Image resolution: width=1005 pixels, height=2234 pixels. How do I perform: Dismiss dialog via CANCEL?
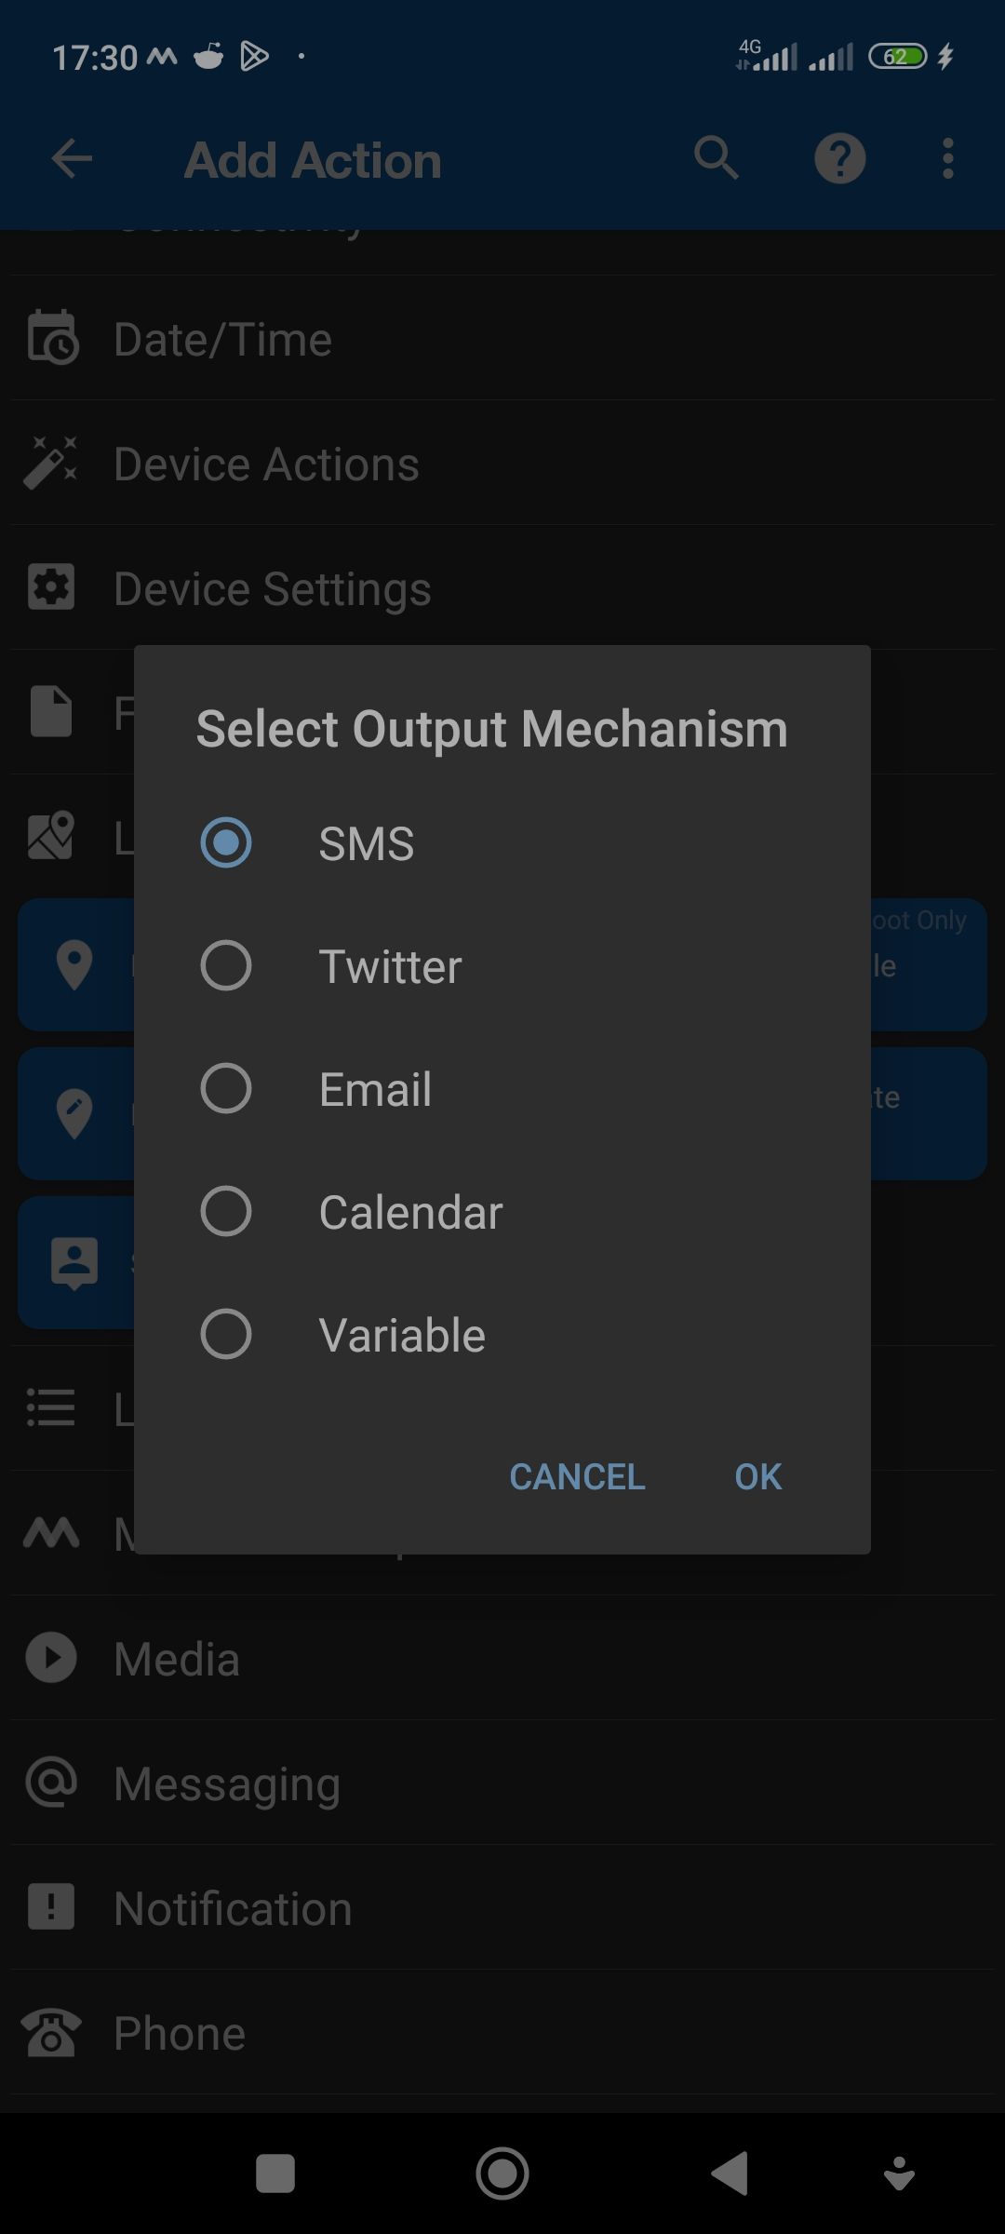576,1476
